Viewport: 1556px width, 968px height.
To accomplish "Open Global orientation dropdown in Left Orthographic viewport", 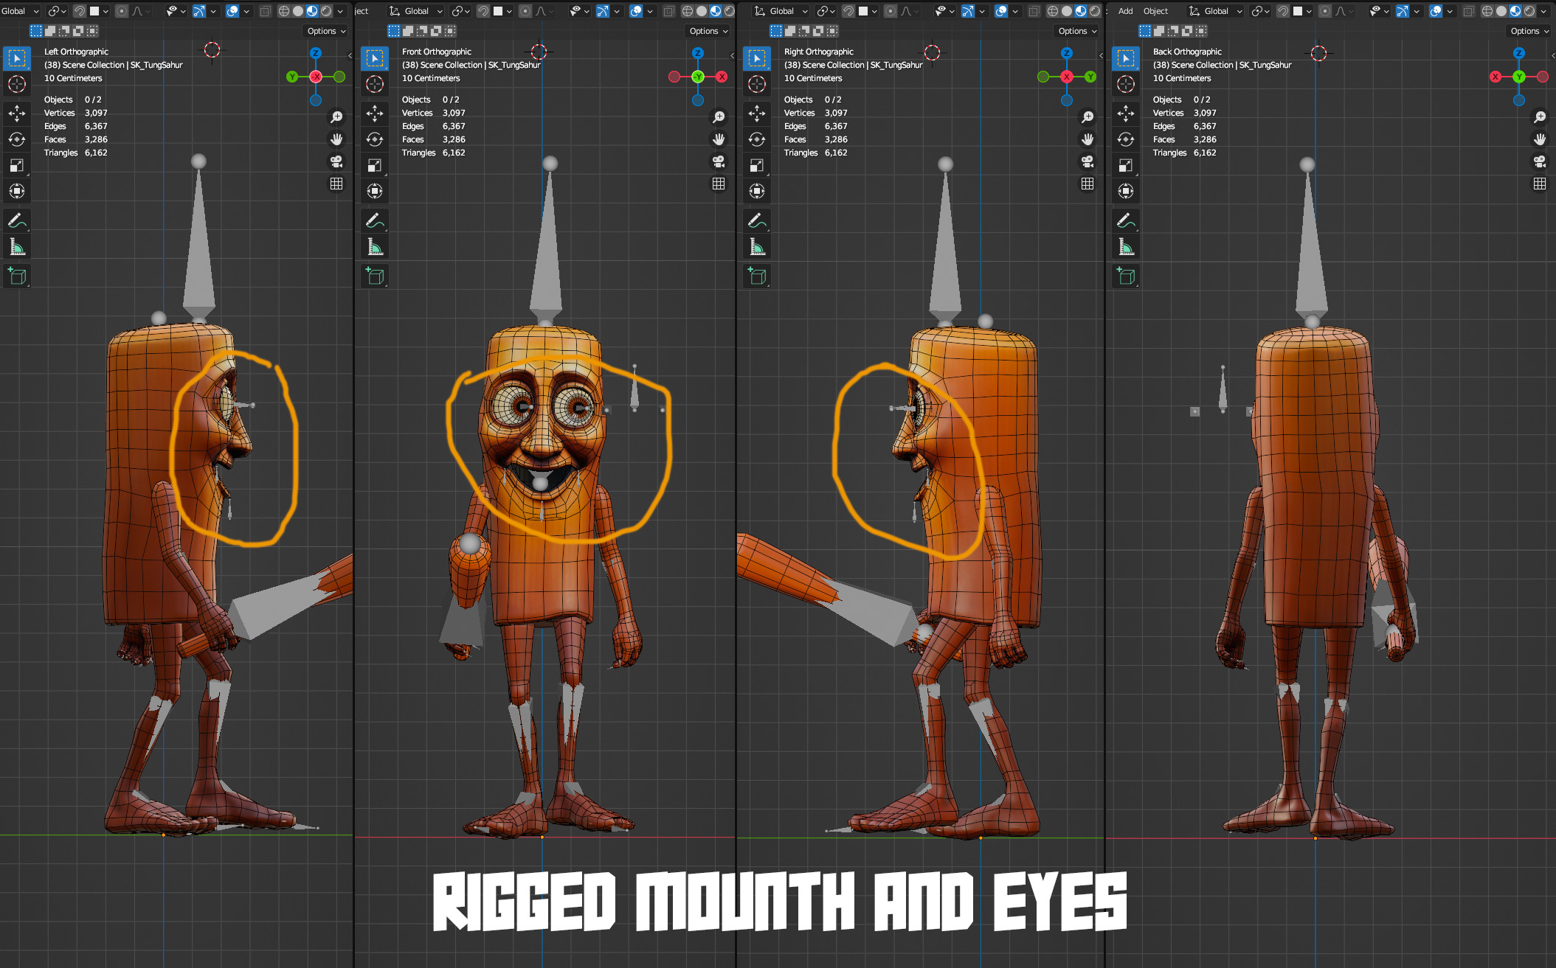I will pyautogui.click(x=21, y=11).
